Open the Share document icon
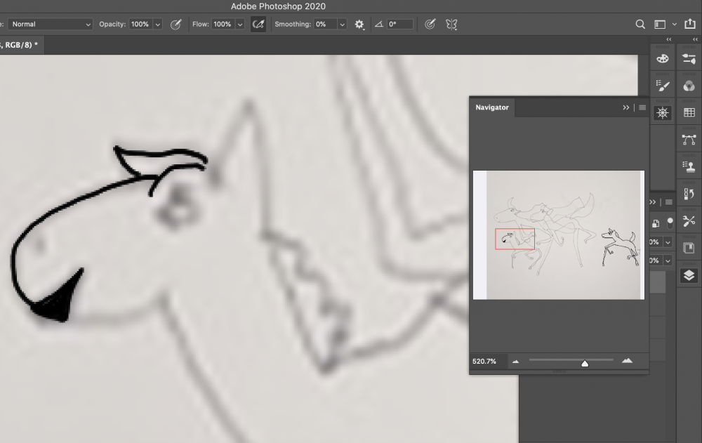The width and height of the screenshot is (702, 443). click(689, 24)
